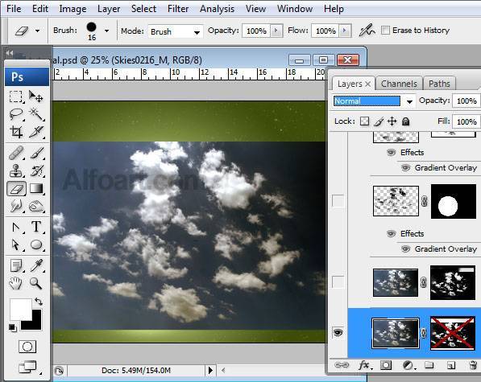
Task: Change screen mode button in toolbox
Action: [x=27, y=367]
